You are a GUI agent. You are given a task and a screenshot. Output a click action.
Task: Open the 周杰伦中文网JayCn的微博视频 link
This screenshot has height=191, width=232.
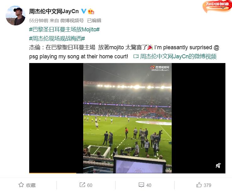tap(175, 56)
